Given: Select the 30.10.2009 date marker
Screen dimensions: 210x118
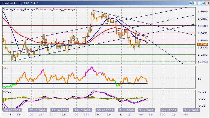Looking at the screenshot, I should pos(105,110).
